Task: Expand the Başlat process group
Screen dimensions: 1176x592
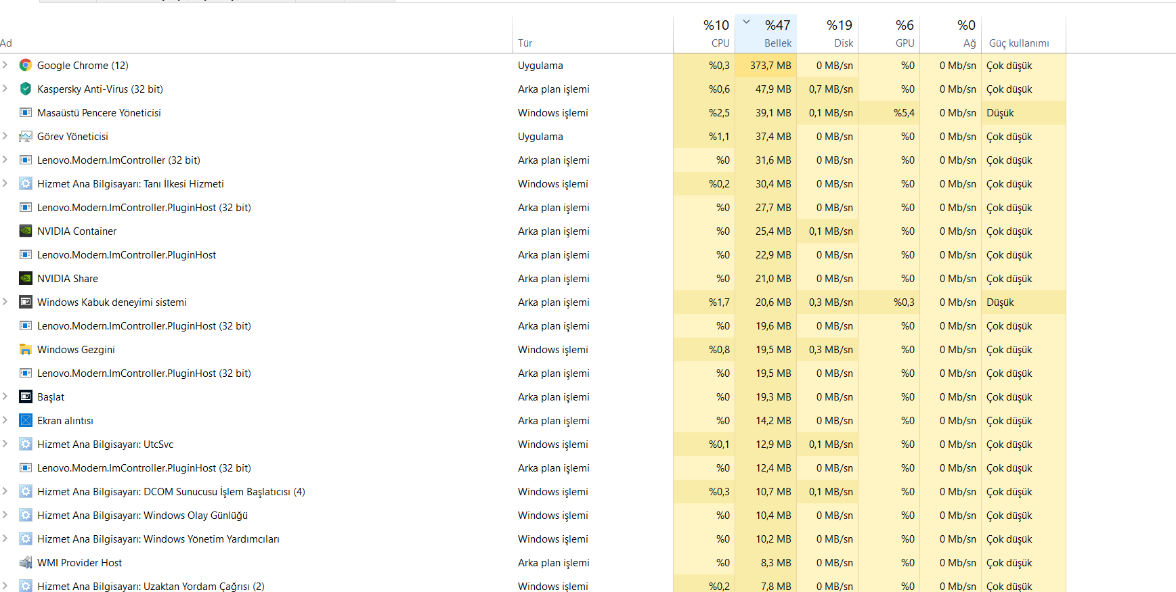Action: point(5,396)
